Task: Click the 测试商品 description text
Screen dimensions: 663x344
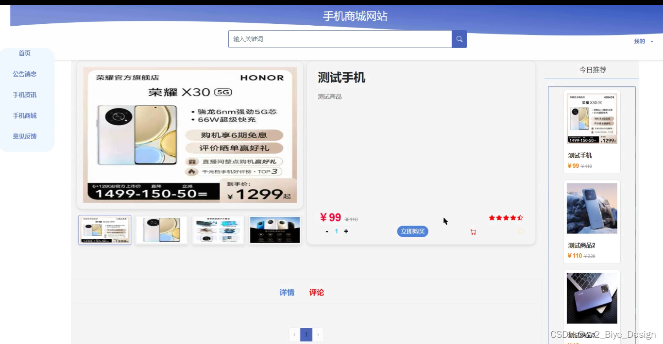Action: tap(330, 97)
